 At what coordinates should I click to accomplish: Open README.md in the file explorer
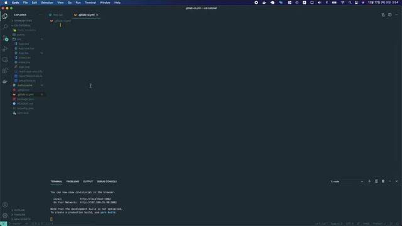click(x=25, y=104)
